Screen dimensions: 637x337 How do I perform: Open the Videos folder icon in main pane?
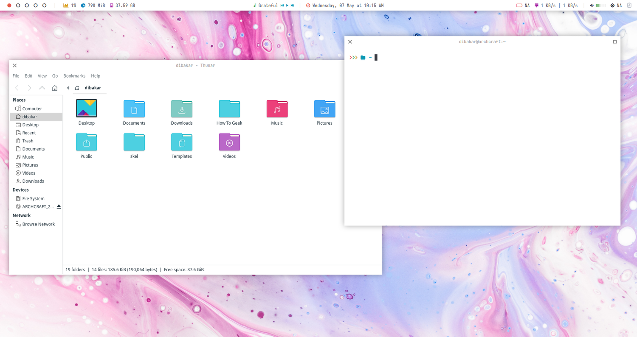click(x=229, y=142)
